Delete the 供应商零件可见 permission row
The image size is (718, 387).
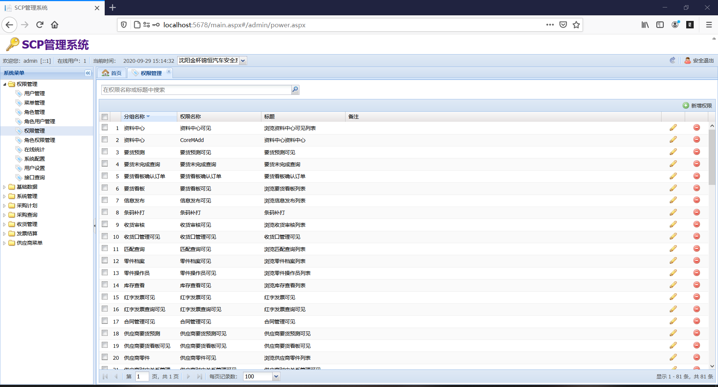696,357
